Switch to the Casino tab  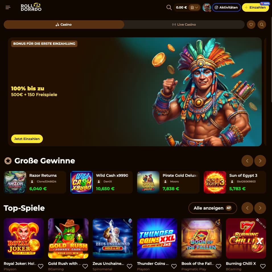point(64,25)
